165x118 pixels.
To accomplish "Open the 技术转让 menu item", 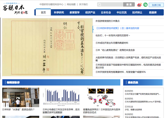I will pyautogui.click(x=137, y=13).
